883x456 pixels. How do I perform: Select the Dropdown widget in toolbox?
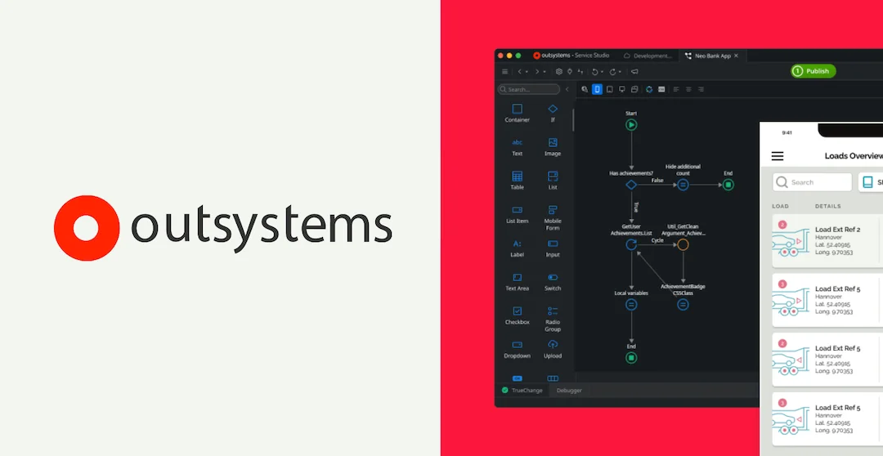(517, 350)
